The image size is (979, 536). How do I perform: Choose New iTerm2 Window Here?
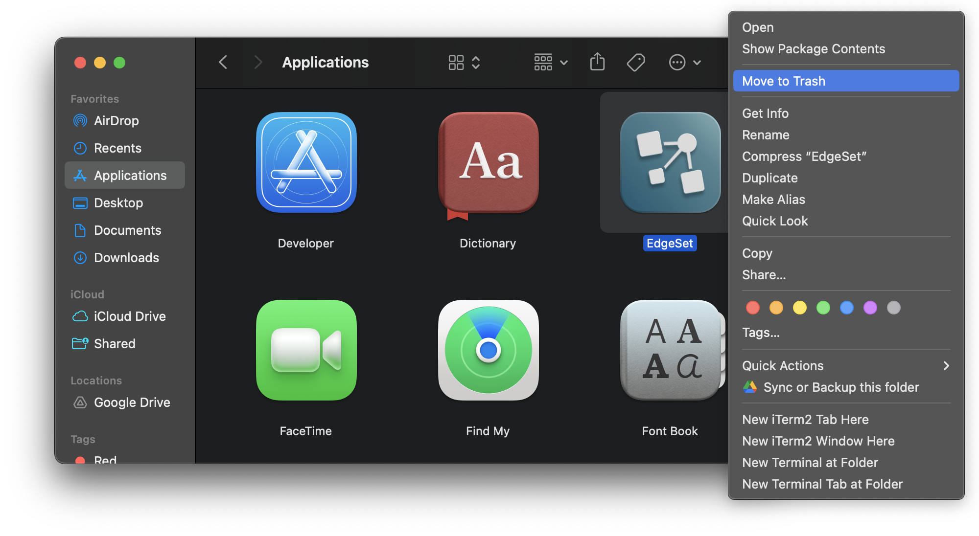point(846,441)
